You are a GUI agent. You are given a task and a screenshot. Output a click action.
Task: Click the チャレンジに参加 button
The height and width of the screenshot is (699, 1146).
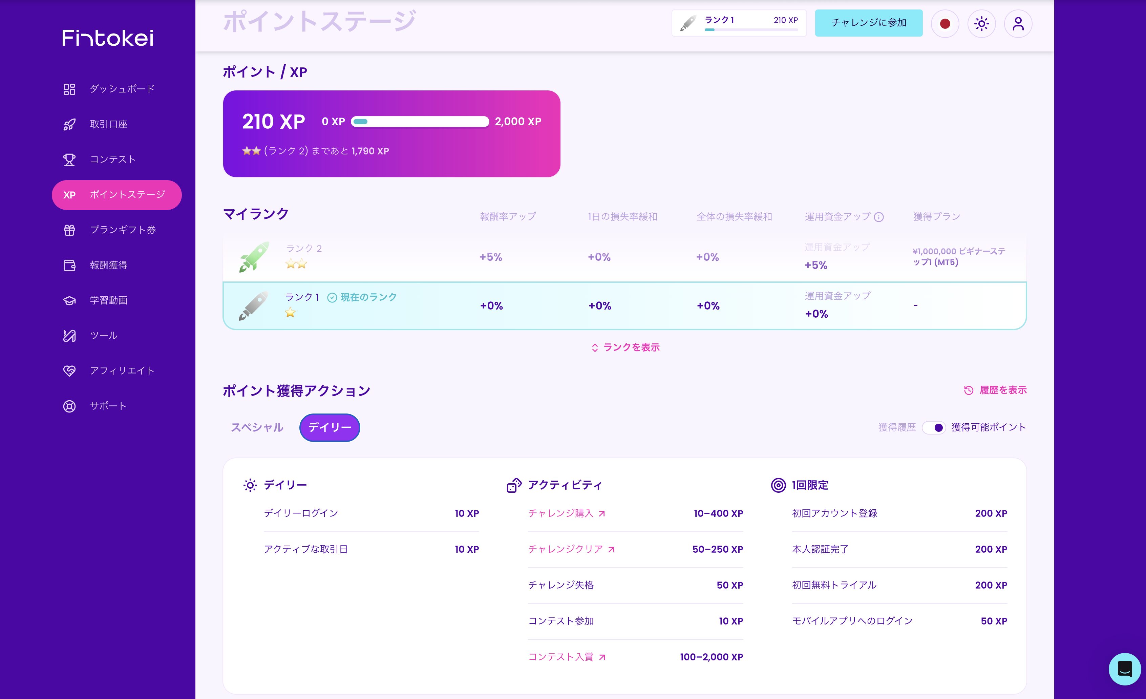[x=868, y=23]
